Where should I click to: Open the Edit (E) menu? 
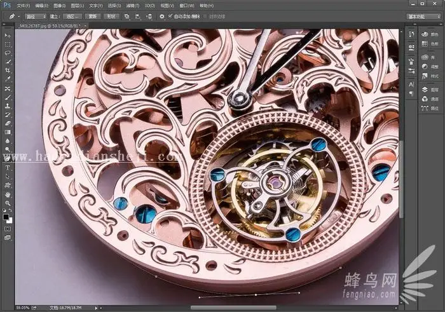point(42,6)
